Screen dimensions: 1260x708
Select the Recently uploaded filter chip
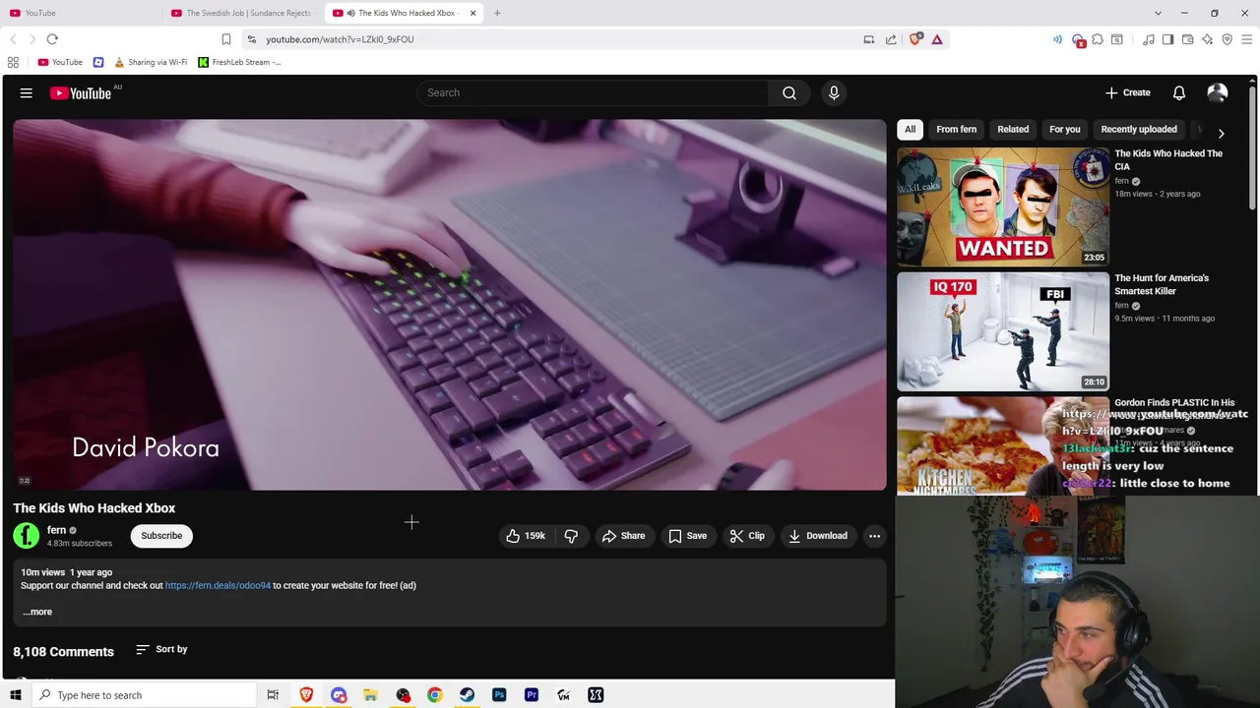pyautogui.click(x=1139, y=129)
